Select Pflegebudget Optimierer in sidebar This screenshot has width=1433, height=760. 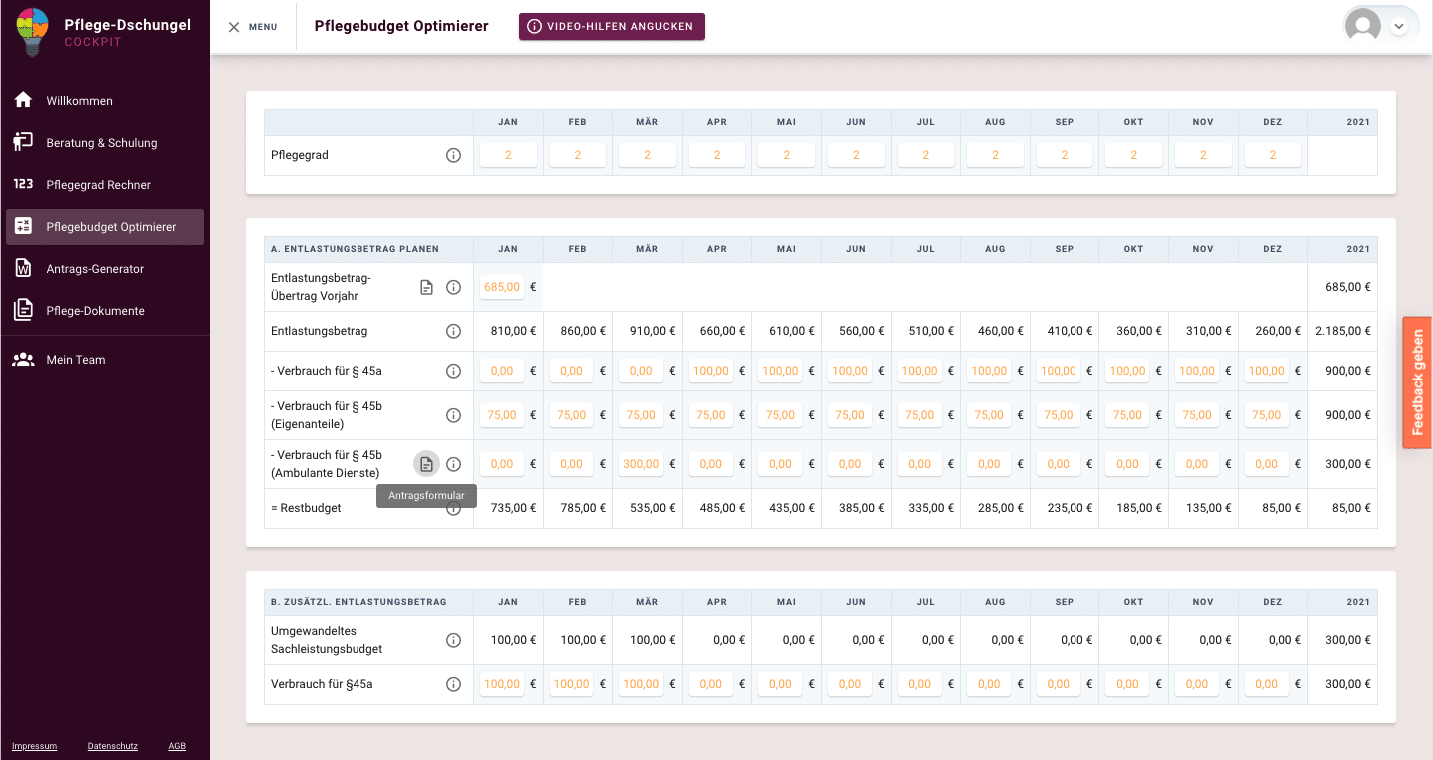(x=105, y=226)
